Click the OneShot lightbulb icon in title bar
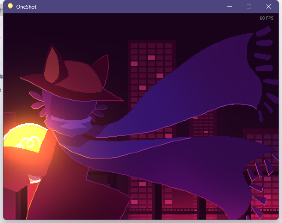Image resolution: width=282 pixels, height=223 pixels. coord(10,6)
